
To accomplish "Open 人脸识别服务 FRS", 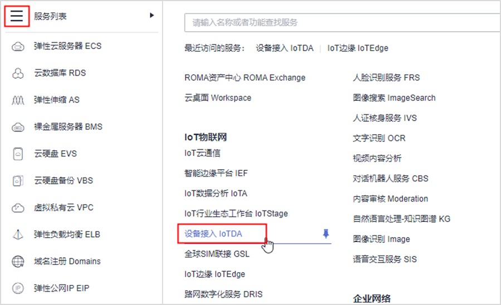I will (386, 77).
